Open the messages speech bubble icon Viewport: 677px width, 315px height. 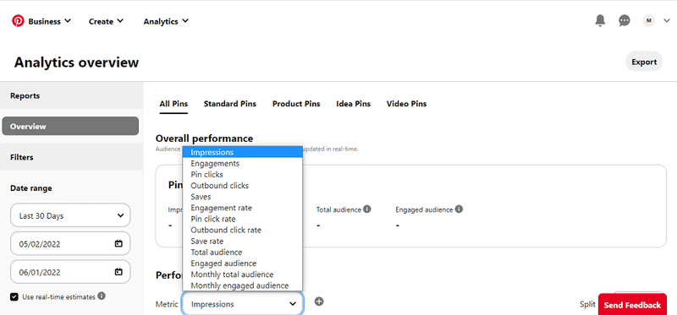pos(625,20)
